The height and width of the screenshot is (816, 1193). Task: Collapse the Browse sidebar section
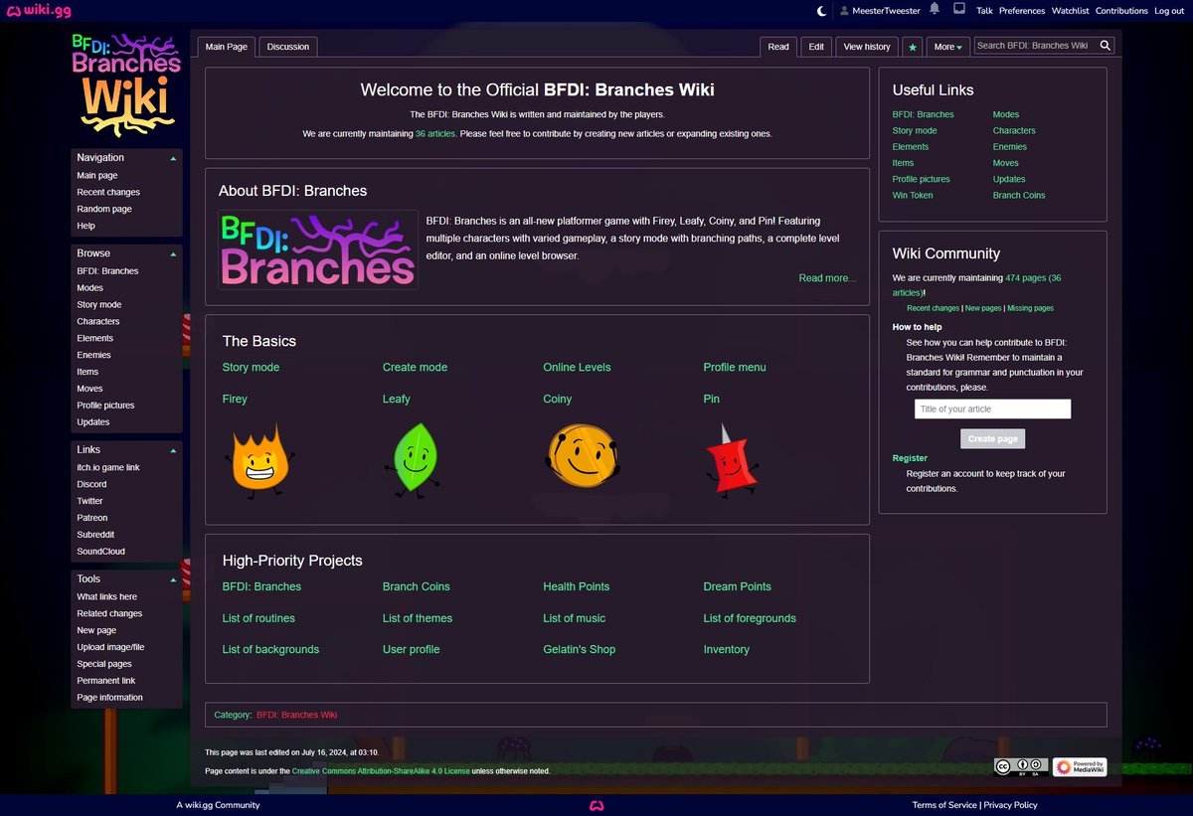pos(173,253)
